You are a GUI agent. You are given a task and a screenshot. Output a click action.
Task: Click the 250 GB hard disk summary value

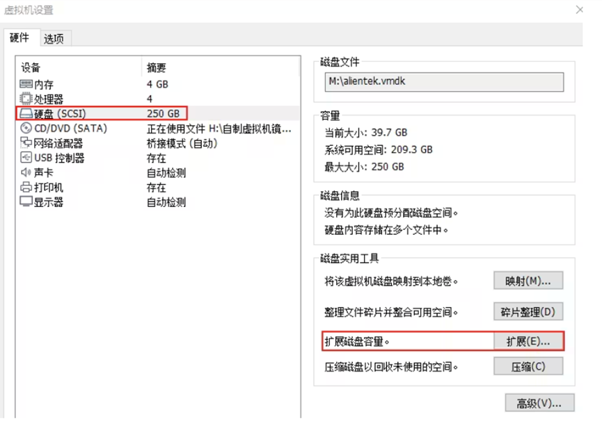click(x=163, y=114)
